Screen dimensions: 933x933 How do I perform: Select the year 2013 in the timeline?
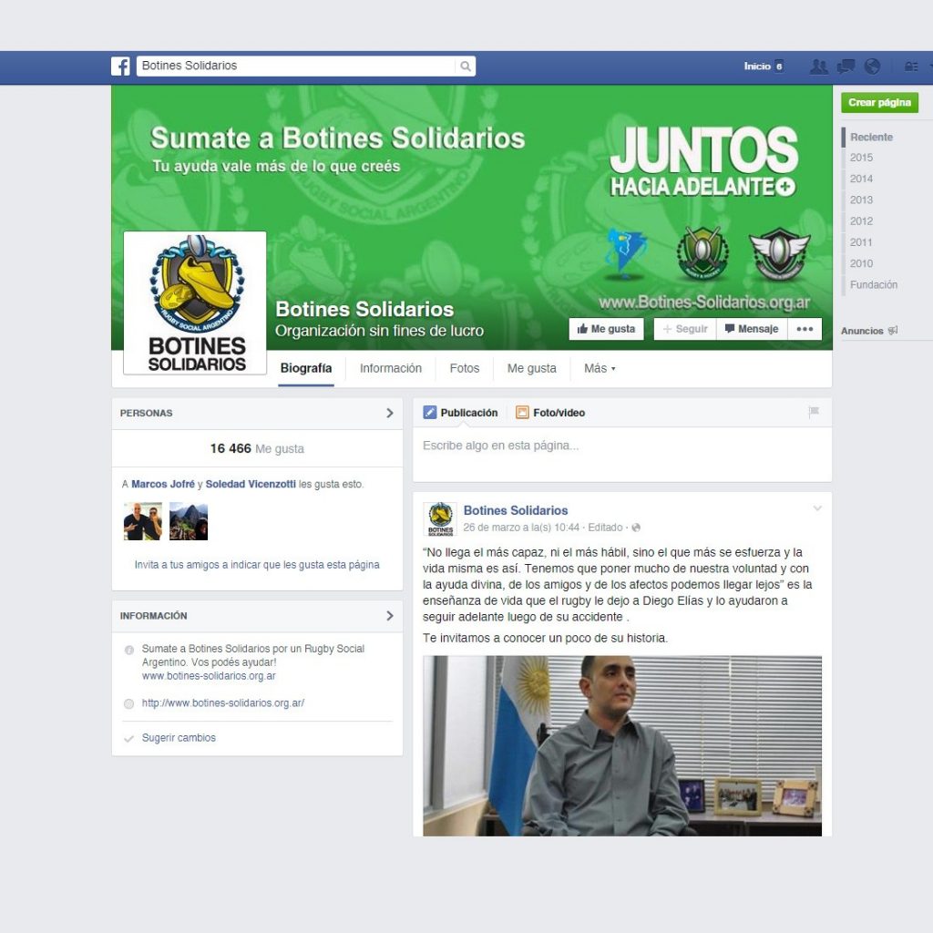[x=861, y=200]
